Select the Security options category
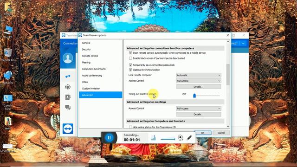The height and width of the screenshot is (167, 297). [101, 50]
